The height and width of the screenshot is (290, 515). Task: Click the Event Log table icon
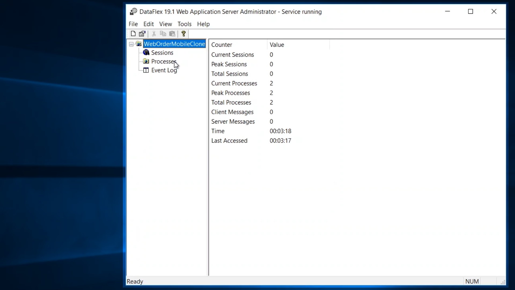pyautogui.click(x=146, y=70)
